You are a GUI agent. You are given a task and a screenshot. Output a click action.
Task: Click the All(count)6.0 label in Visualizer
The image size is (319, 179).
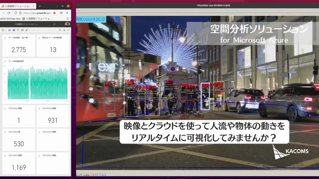(91, 19)
